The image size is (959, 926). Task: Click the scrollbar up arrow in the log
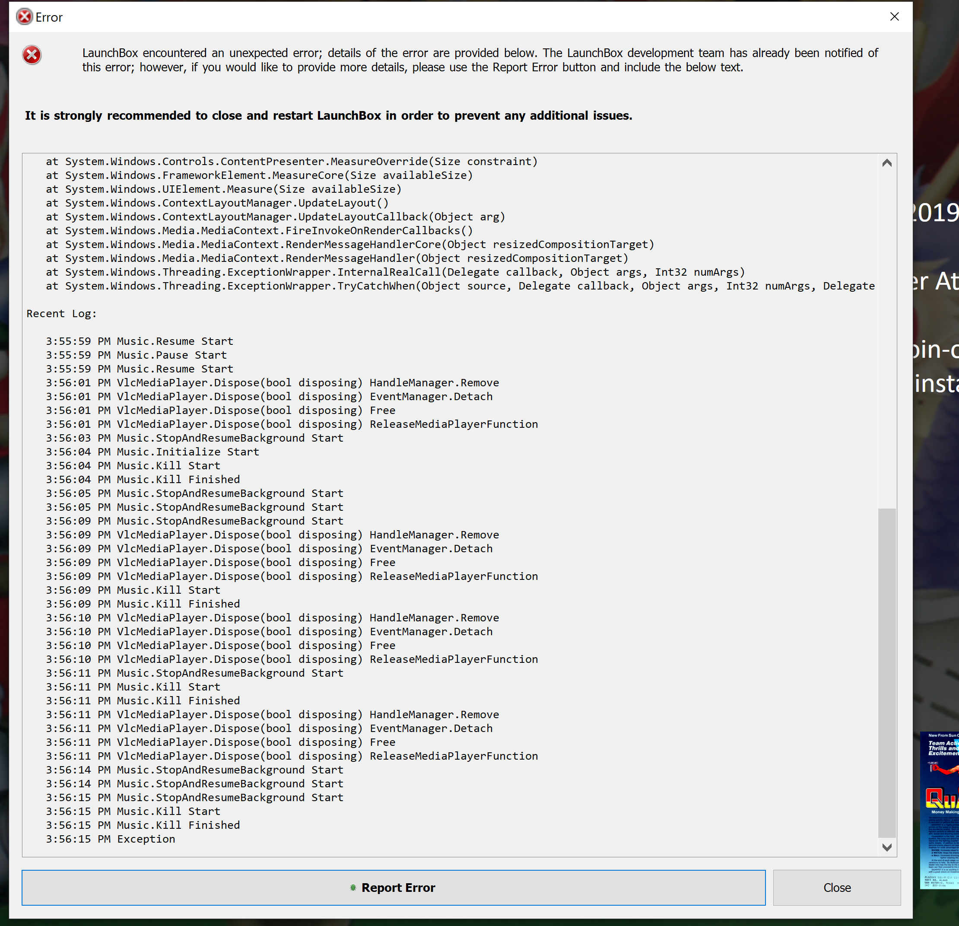(886, 163)
